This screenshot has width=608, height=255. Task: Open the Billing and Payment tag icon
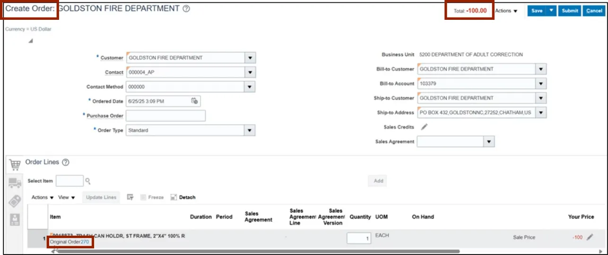15,201
